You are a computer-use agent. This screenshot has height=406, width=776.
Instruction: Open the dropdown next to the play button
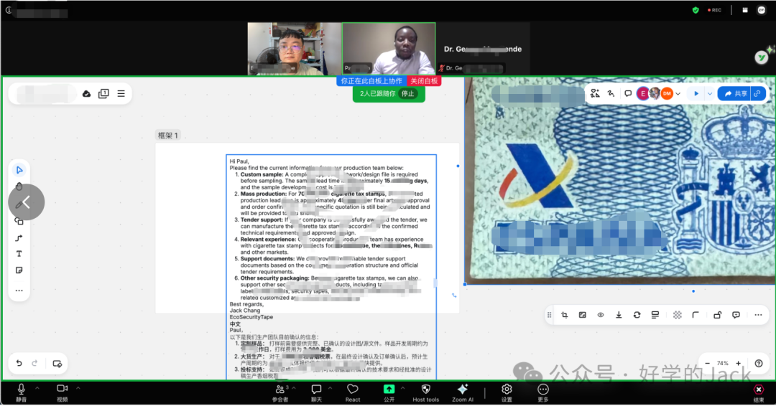[x=710, y=93]
